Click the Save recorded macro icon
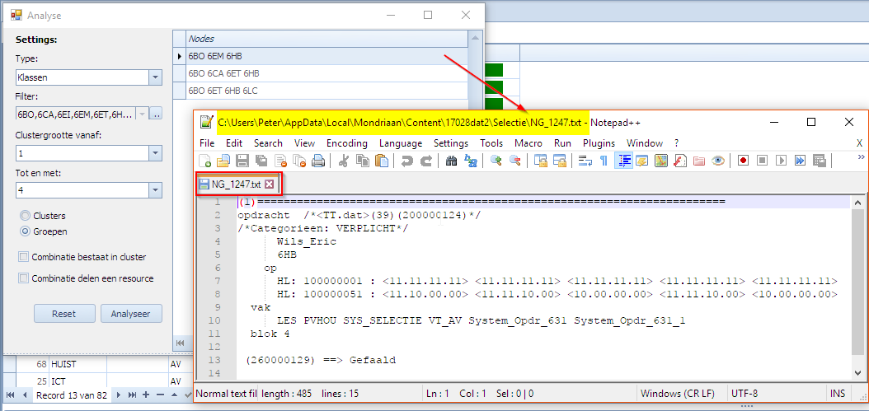This screenshot has width=869, height=411. click(x=819, y=161)
